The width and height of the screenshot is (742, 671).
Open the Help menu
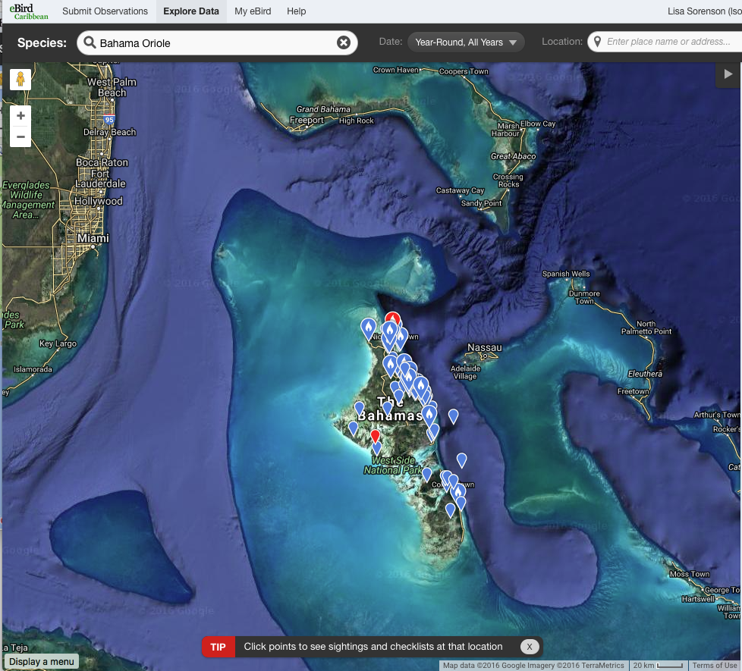[x=297, y=11]
